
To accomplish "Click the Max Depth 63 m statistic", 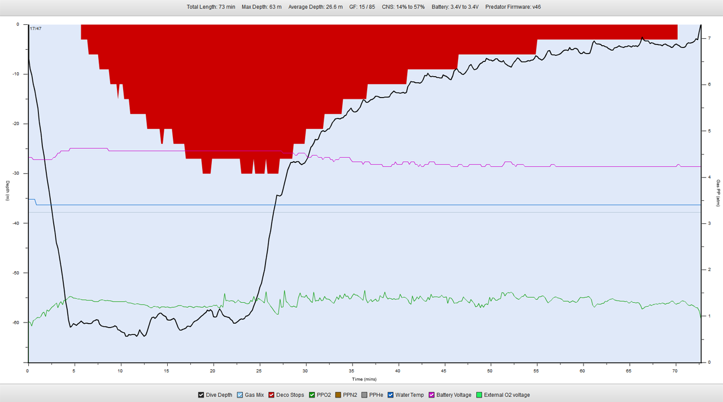I will tap(262, 7).
